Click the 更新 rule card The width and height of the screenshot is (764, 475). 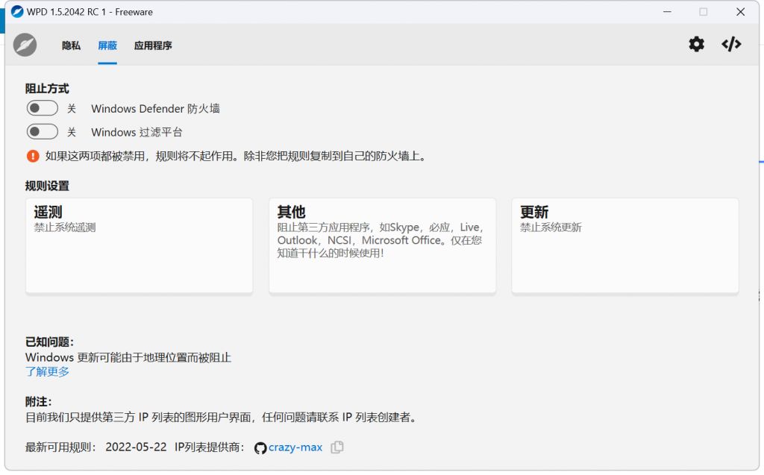pyautogui.click(x=624, y=245)
